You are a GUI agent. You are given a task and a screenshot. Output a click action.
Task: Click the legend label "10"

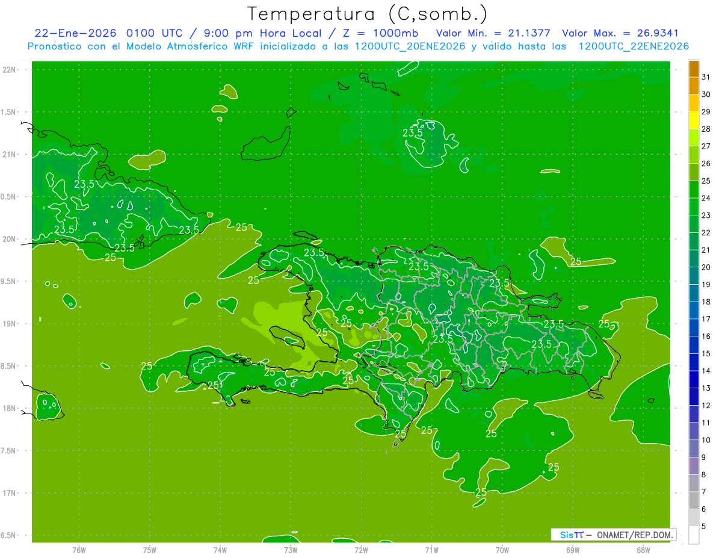(x=706, y=440)
